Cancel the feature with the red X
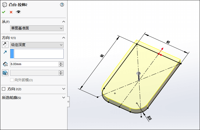 11,12
